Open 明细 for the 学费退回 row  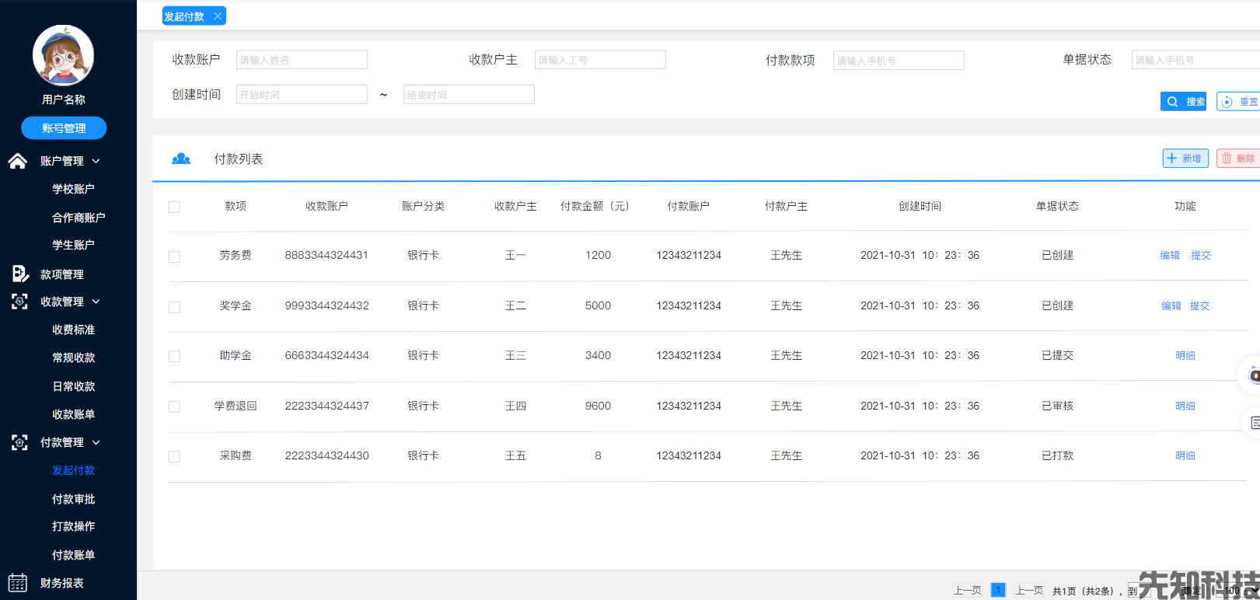[1185, 406]
